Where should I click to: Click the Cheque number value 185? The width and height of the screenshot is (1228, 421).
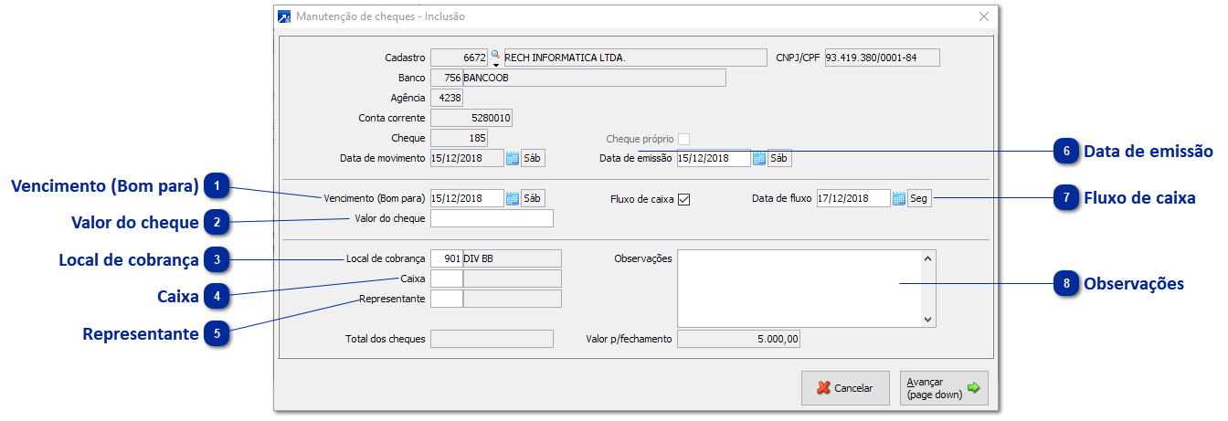coord(459,138)
